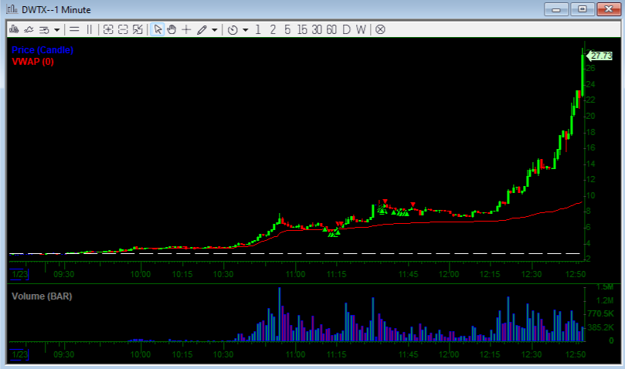The height and width of the screenshot is (369, 625).
Task: Open the indicators line-study icon
Action: [29, 29]
